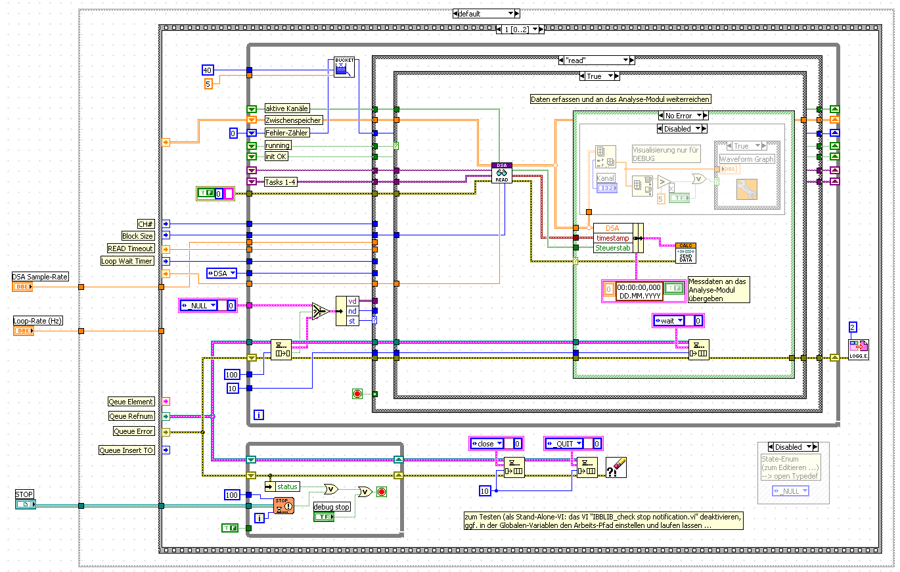Click the "Messdaten an das Analyse-Modul" comment

[718, 289]
